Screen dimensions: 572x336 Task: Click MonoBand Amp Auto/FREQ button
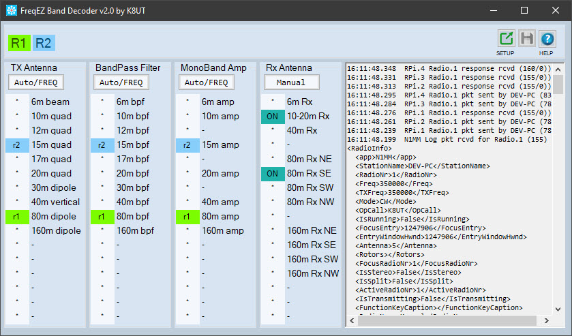point(207,82)
